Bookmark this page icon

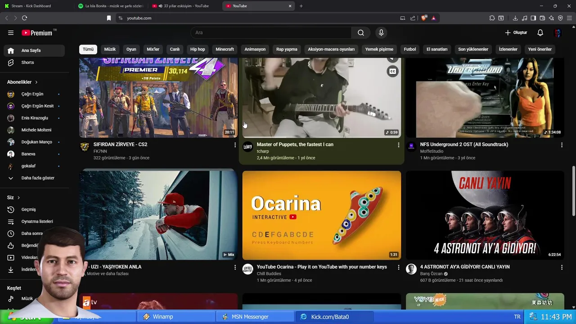(x=109, y=18)
